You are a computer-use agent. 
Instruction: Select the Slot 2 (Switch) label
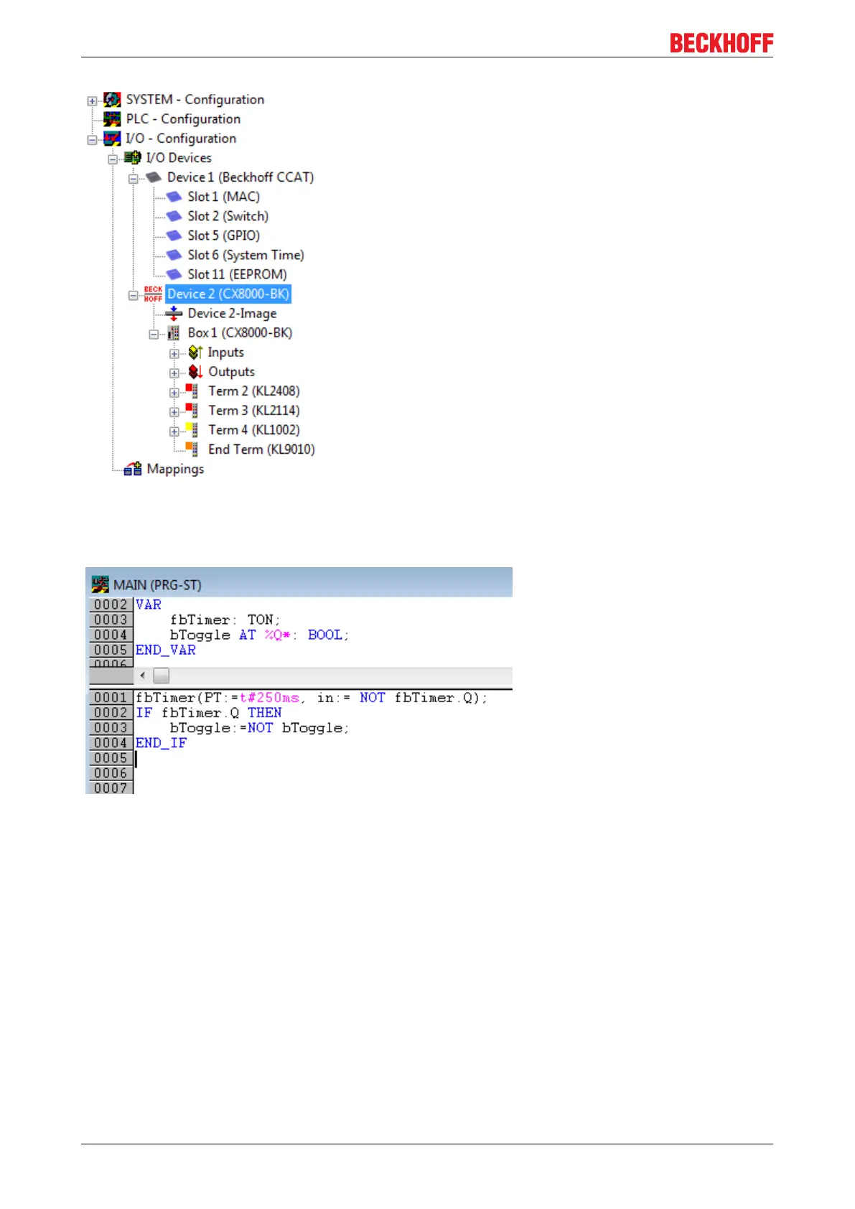tap(228, 216)
